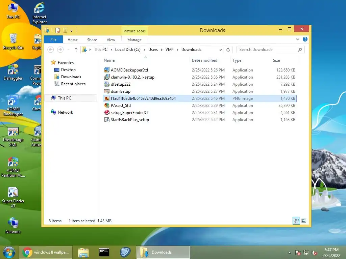
Task: Click the Action Center flag tray icon
Action: coord(298,253)
